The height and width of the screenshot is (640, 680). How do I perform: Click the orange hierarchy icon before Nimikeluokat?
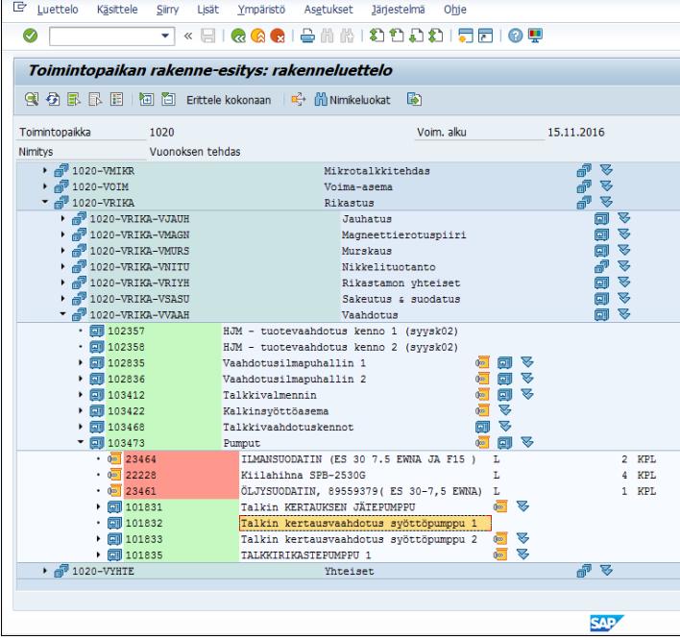pos(299,99)
